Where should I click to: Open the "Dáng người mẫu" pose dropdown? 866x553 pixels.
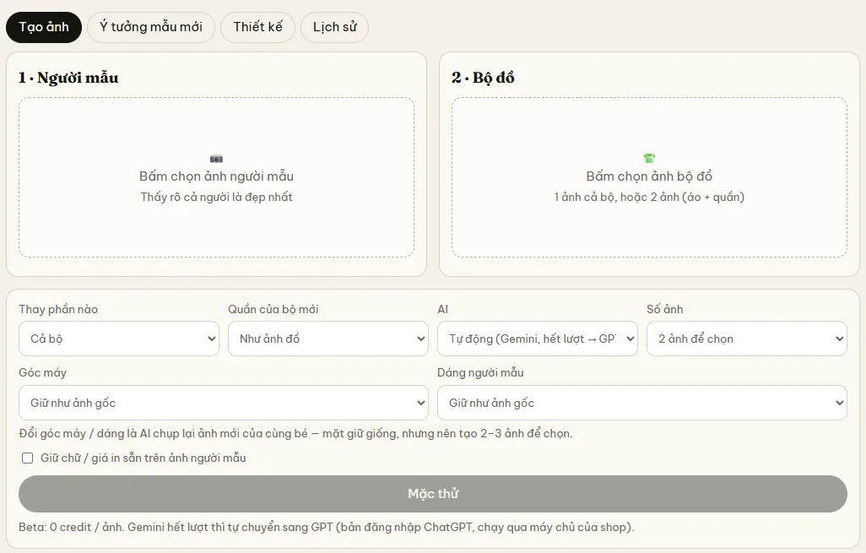(x=642, y=403)
